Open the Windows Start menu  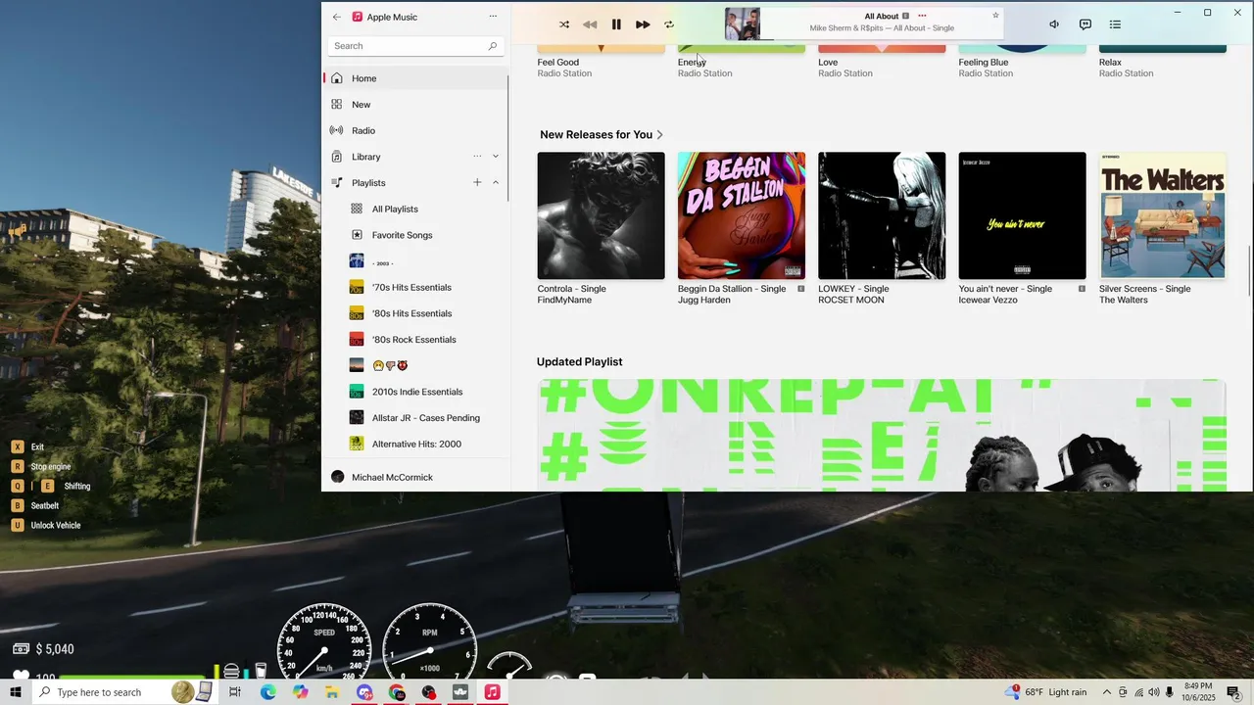pos(16,692)
